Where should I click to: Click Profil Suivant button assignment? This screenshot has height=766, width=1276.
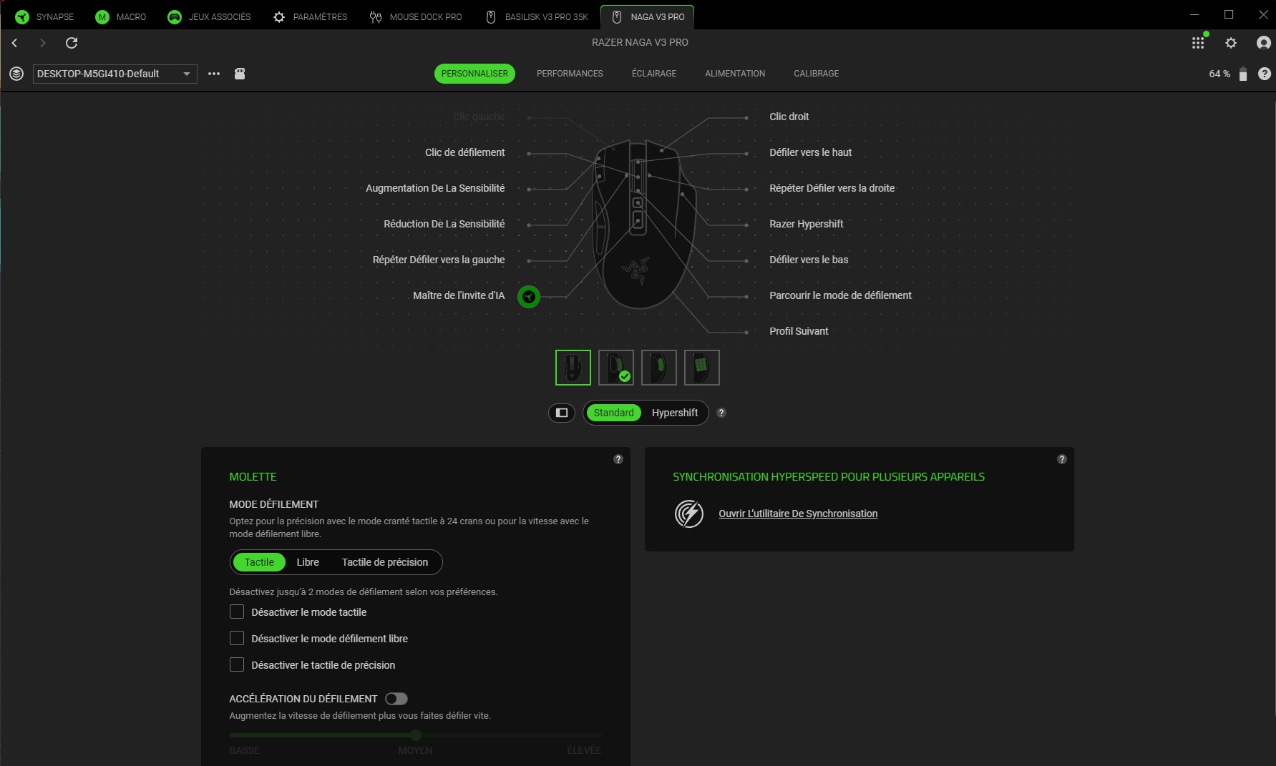(799, 331)
